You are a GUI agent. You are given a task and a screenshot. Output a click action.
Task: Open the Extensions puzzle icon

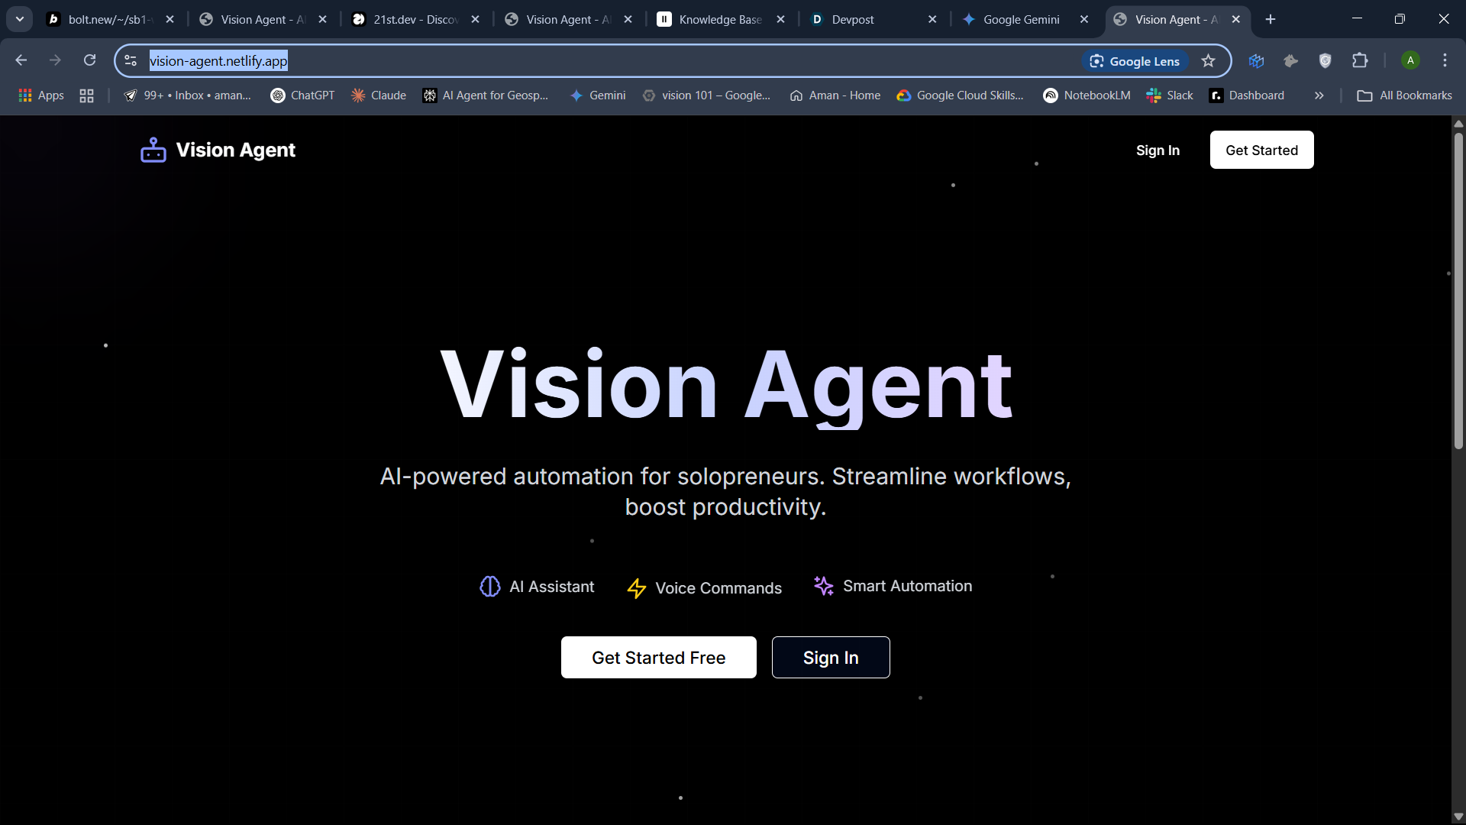pos(1360,61)
